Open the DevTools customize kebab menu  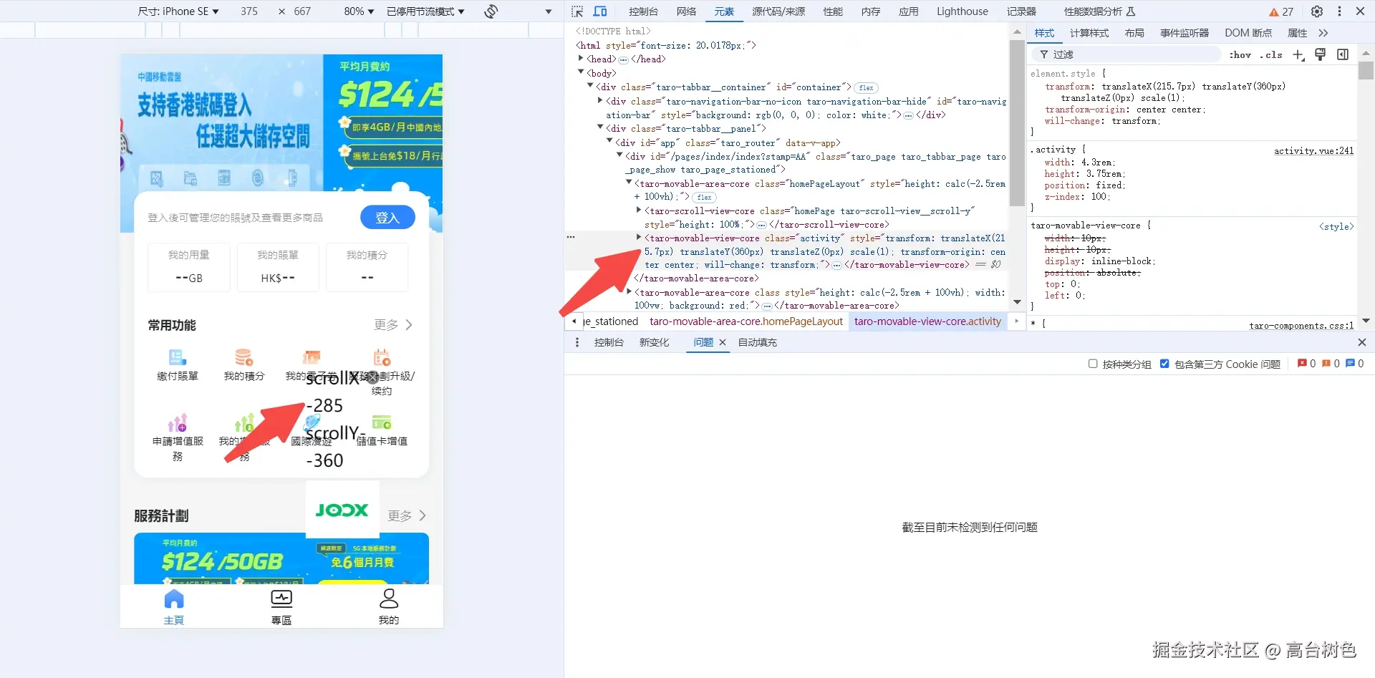coord(1339,11)
